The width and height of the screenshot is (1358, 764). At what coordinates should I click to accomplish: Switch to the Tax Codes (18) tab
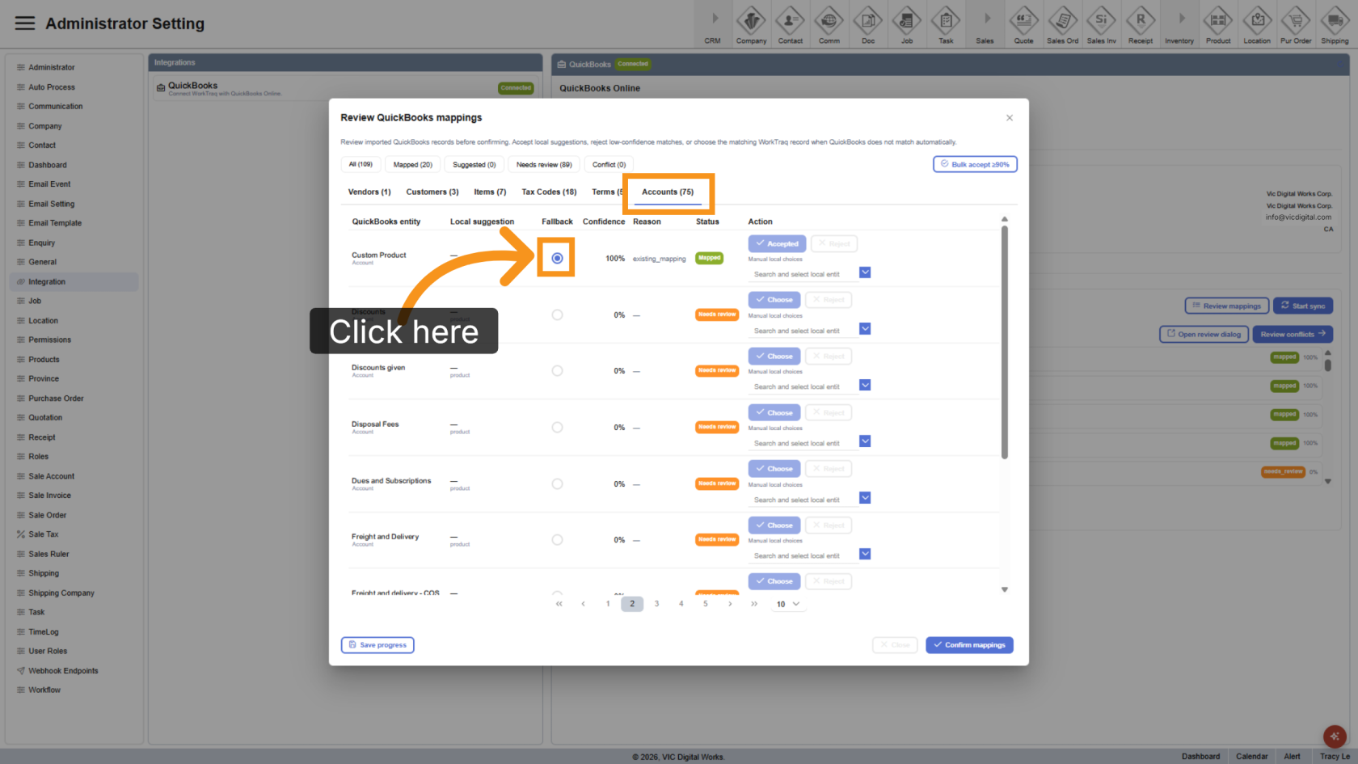[549, 192]
